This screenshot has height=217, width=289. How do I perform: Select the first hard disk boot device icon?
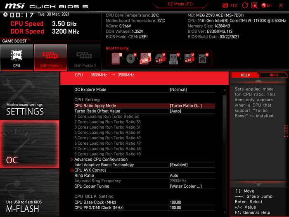(117, 58)
